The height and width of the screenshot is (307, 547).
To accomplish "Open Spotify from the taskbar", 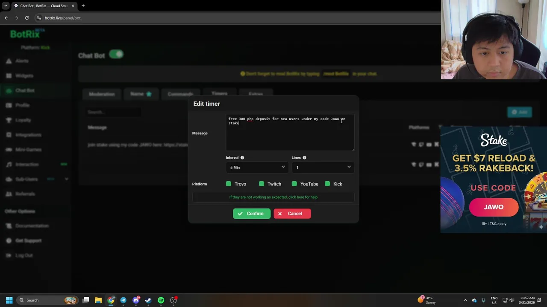I will [161, 300].
